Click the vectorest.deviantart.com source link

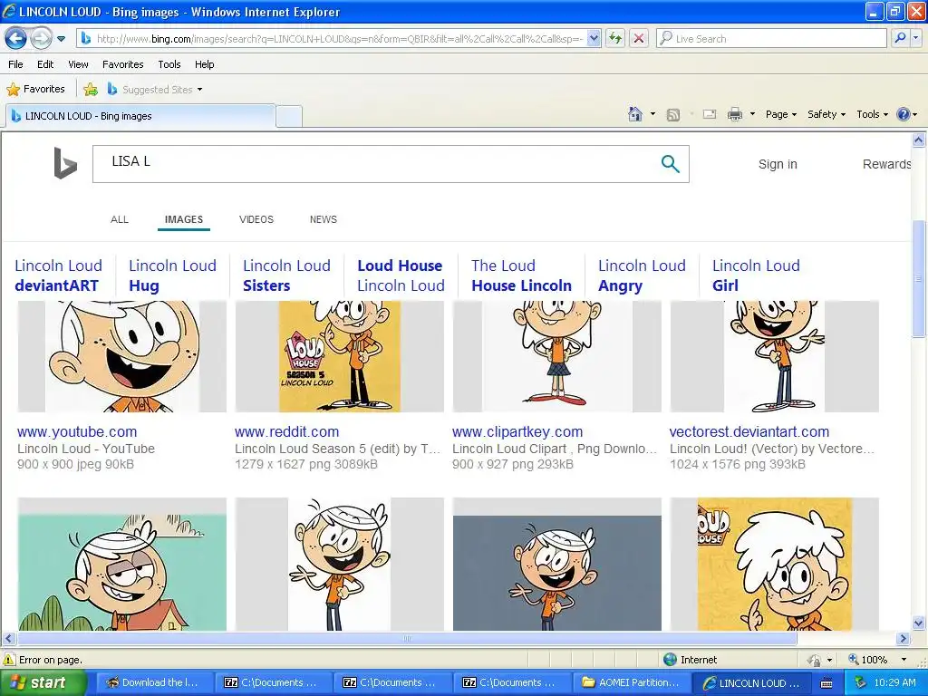tap(749, 432)
